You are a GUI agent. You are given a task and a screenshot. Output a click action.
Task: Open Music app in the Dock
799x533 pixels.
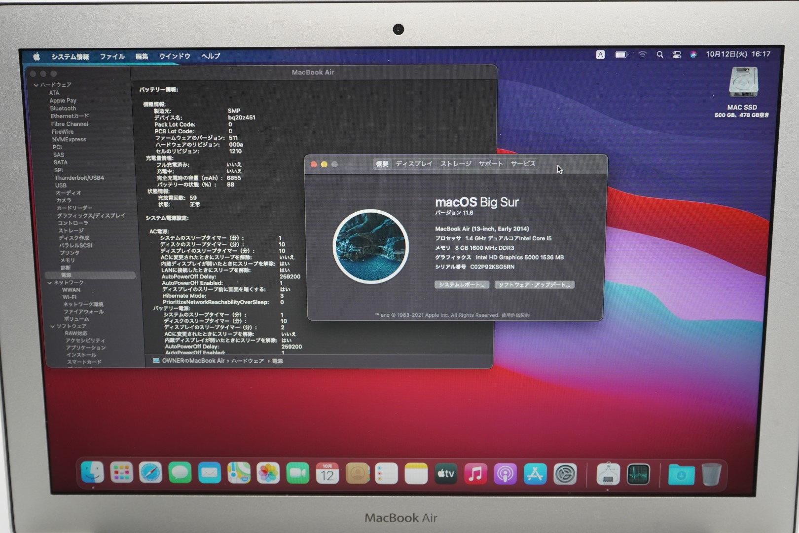(x=475, y=473)
